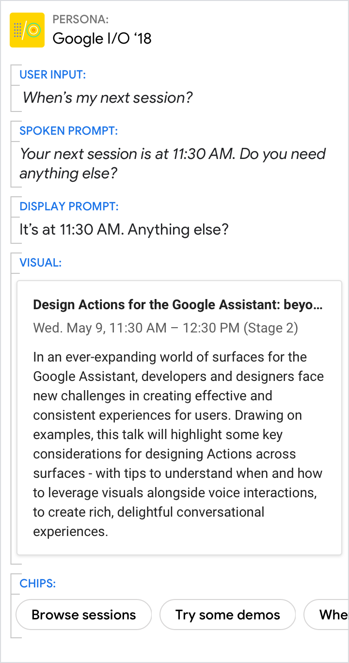Viewport: 349px width, 663px height.
Task: Click the CHIPS section label
Action: click(x=37, y=583)
